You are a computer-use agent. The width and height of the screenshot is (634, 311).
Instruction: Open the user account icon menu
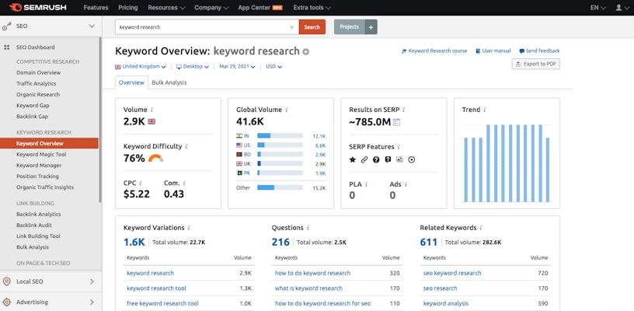pos(620,7)
